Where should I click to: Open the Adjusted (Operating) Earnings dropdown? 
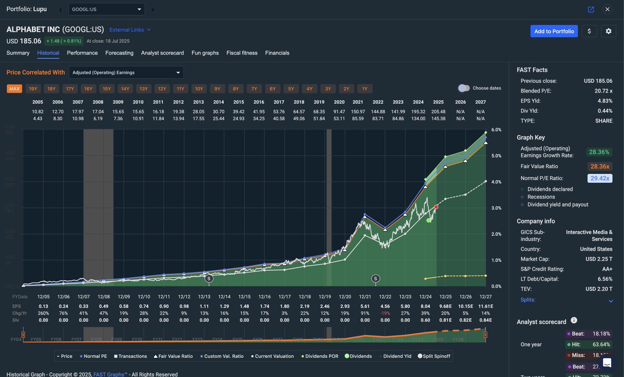[x=126, y=73]
